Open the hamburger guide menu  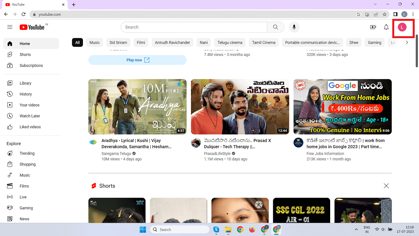[10, 27]
